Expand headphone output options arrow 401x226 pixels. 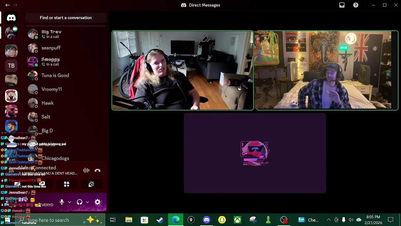pos(87,202)
